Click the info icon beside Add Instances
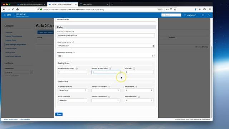 (136, 87)
